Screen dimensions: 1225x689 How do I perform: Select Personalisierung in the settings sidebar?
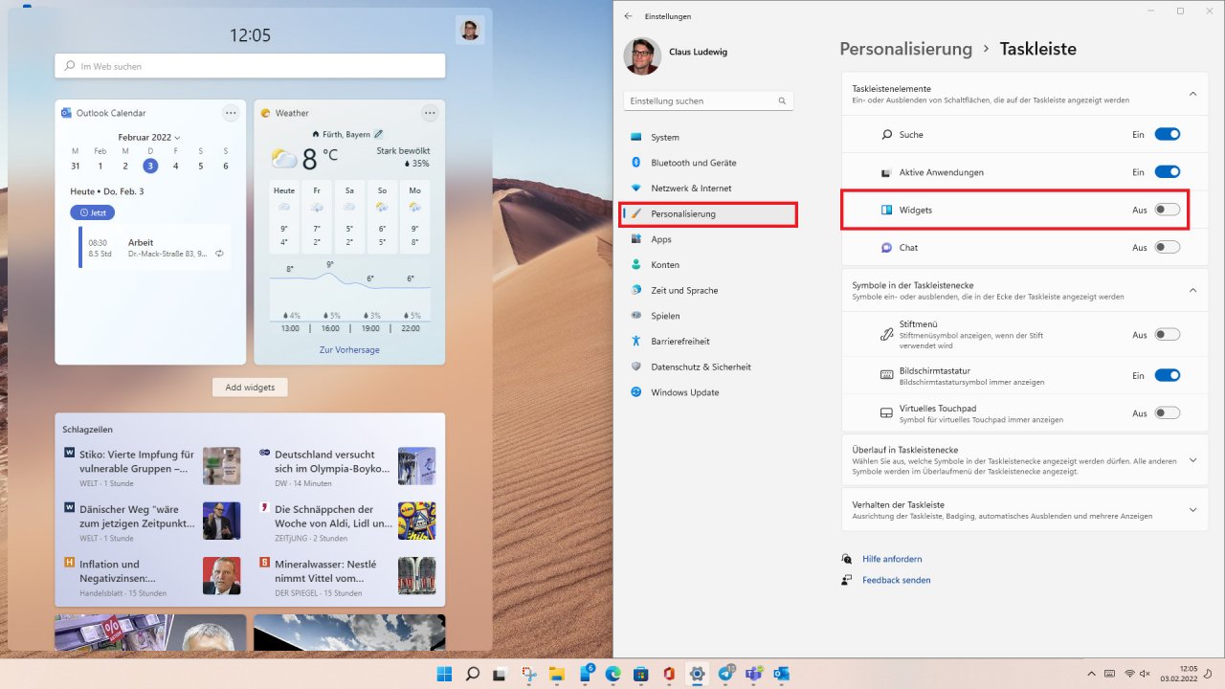tap(709, 214)
